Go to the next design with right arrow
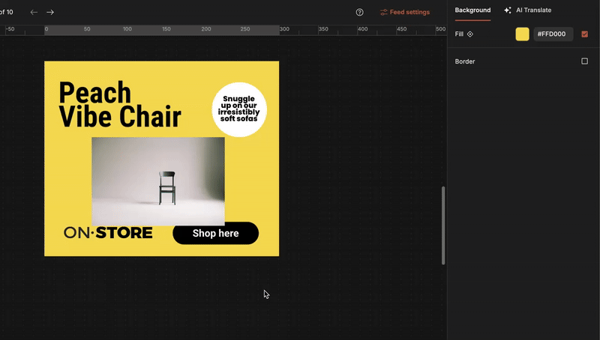 click(x=50, y=12)
